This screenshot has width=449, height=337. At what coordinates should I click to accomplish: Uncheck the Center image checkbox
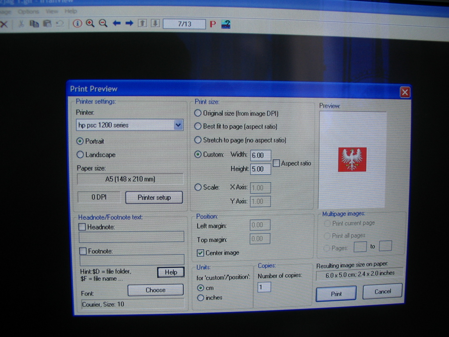200,253
